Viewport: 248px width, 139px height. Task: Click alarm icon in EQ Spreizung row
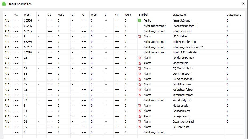tap(140, 127)
